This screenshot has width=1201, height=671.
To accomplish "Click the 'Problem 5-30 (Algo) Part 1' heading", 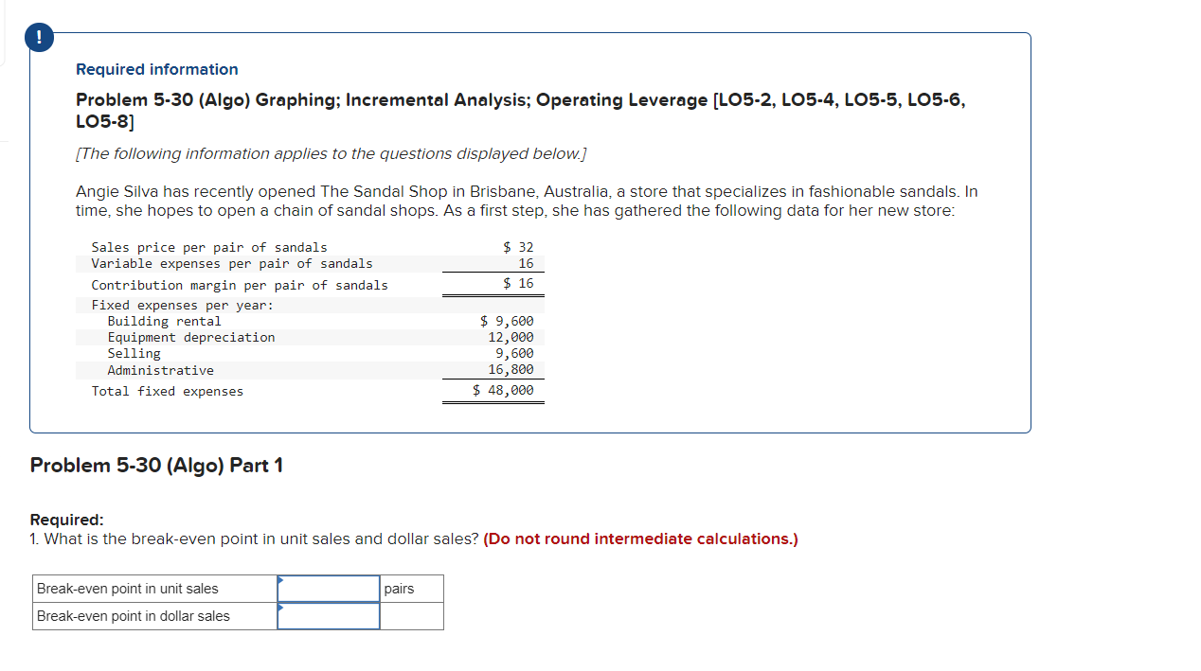I will [156, 465].
